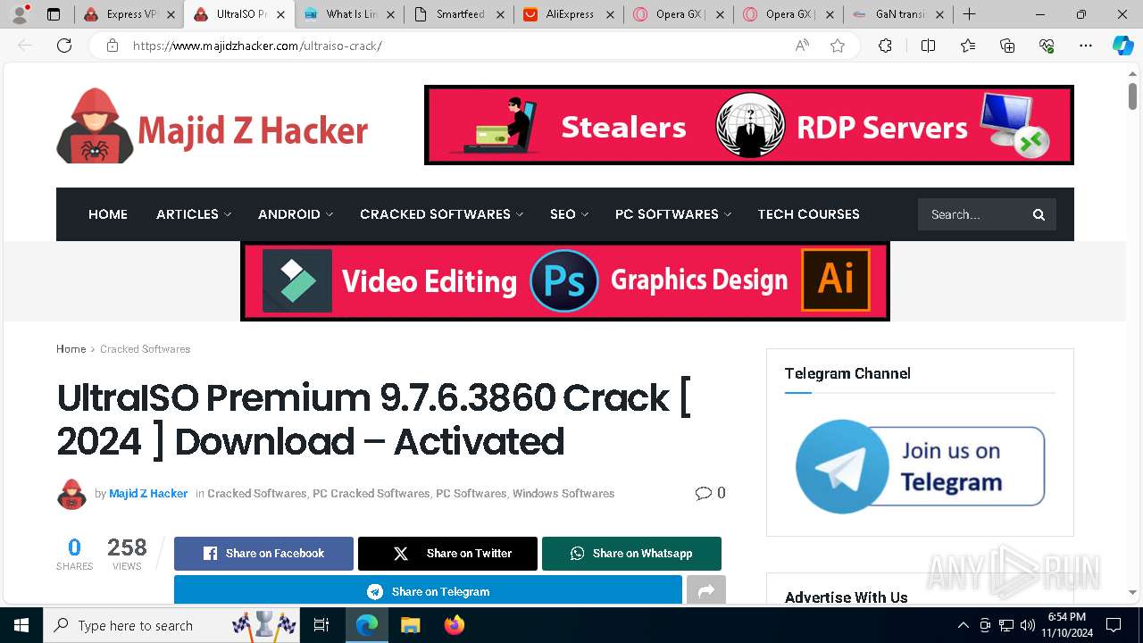The height and width of the screenshot is (643, 1143).
Task: Click the Stealers RDP Servers banner ad
Action: pyautogui.click(x=749, y=125)
